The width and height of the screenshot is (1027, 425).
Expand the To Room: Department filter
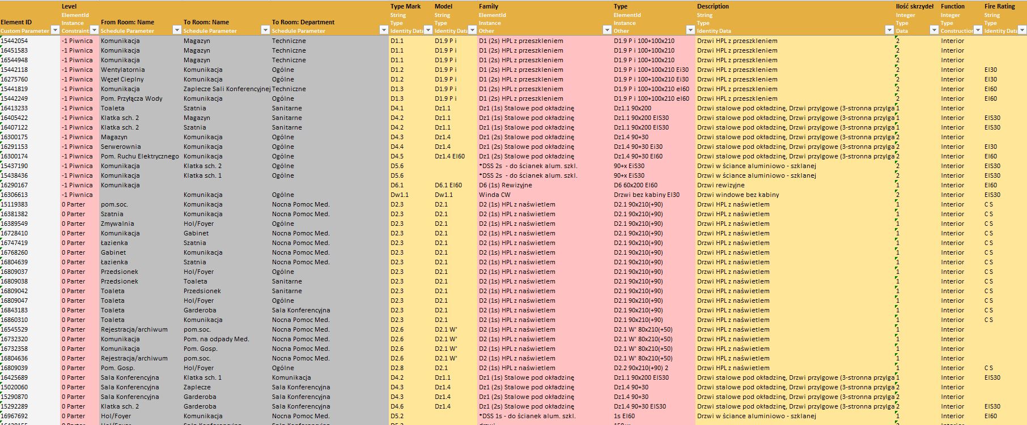click(384, 31)
